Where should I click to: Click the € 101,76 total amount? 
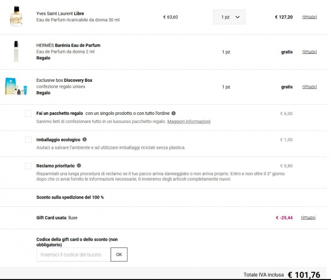tap(304, 275)
